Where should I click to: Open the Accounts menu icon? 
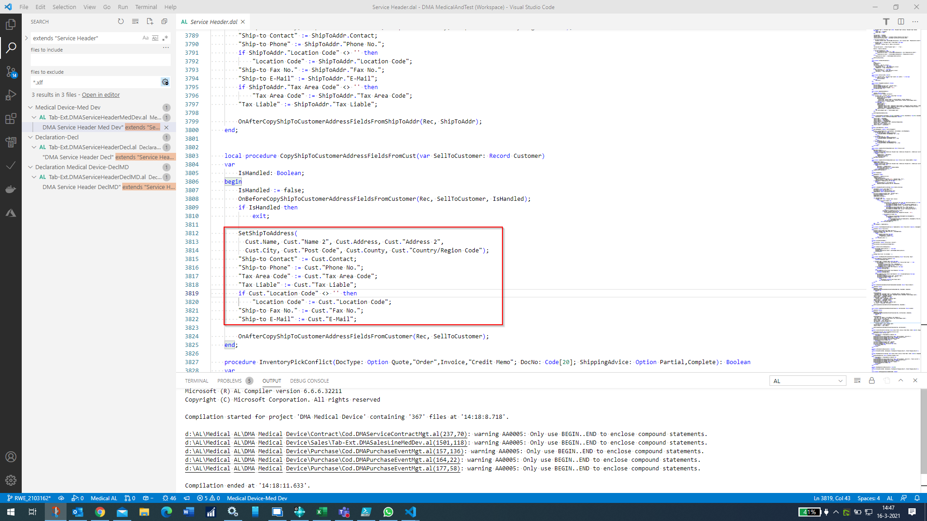click(x=11, y=457)
